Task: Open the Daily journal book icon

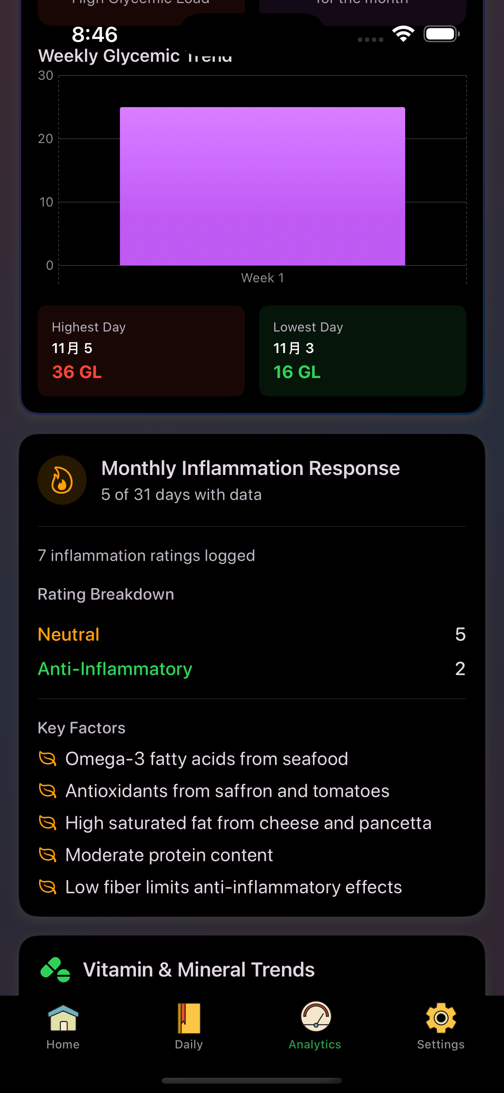Action: (x=189, y=1018)
